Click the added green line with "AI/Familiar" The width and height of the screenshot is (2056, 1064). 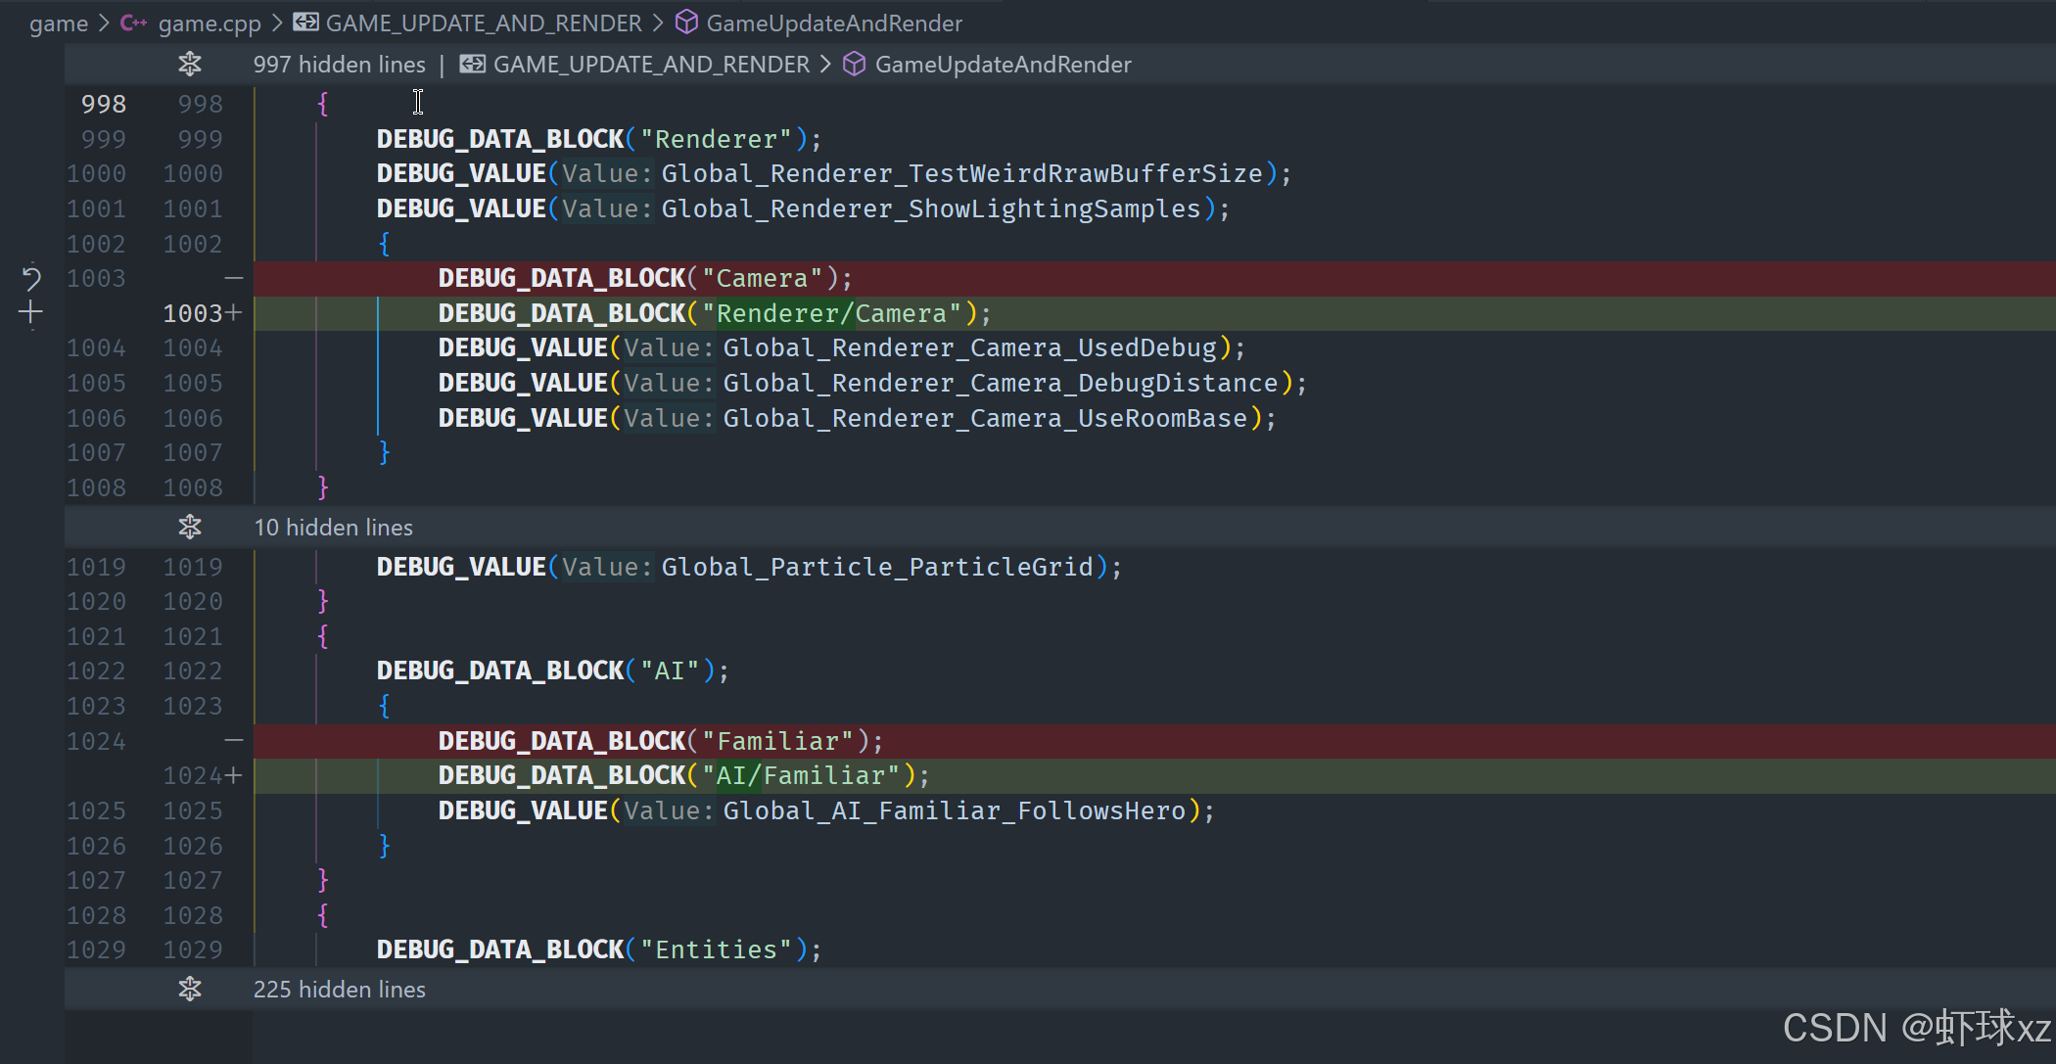[x=683, y=775]
